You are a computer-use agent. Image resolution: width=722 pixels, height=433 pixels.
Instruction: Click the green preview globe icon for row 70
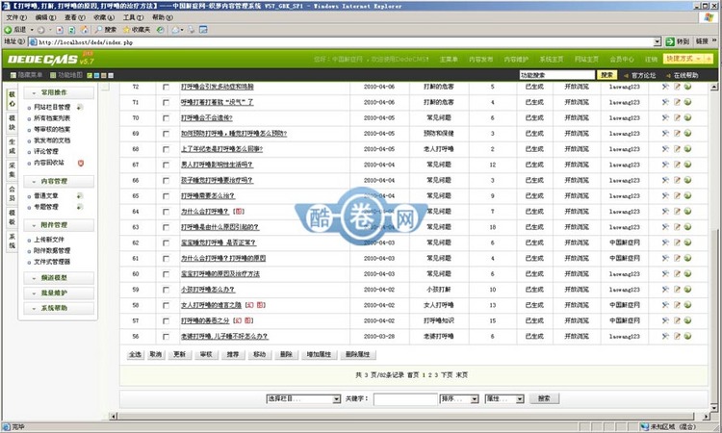click(x=687, y=117)
